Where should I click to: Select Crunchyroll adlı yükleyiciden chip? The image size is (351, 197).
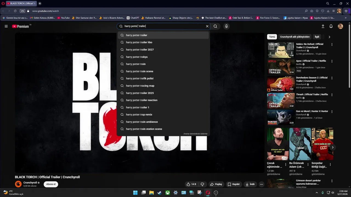295,37
